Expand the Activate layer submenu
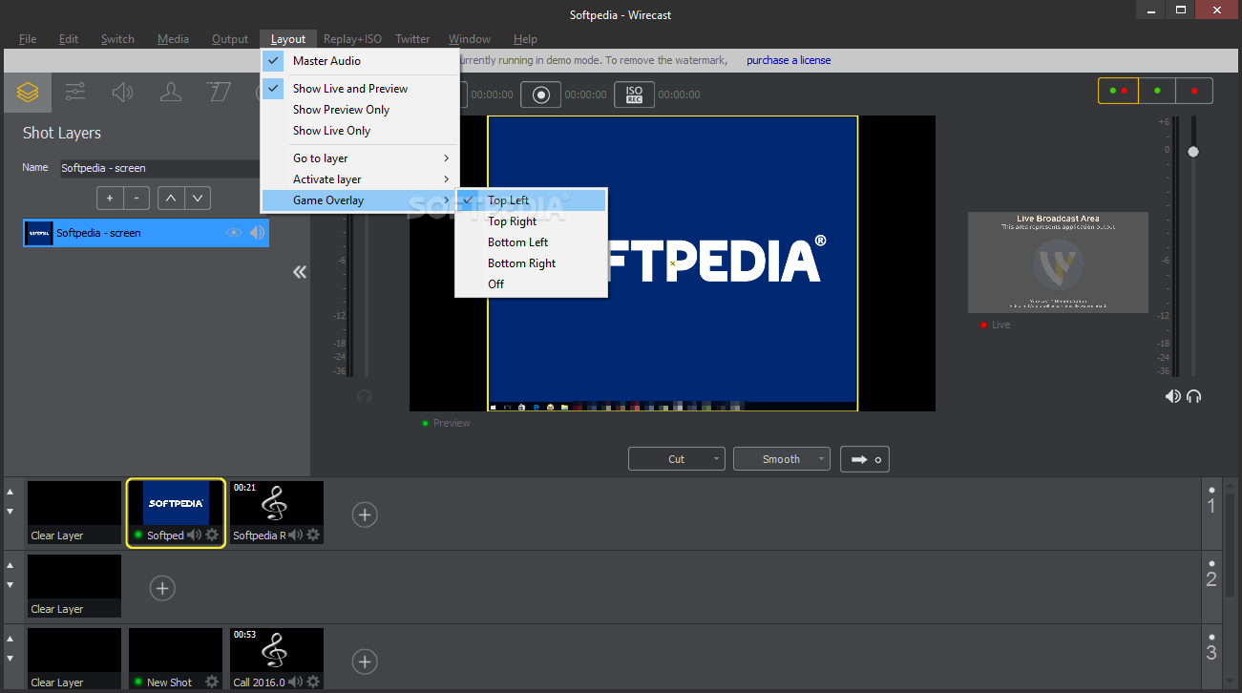The height and width of the screenshot is (693, 1242). coord(360,178)
